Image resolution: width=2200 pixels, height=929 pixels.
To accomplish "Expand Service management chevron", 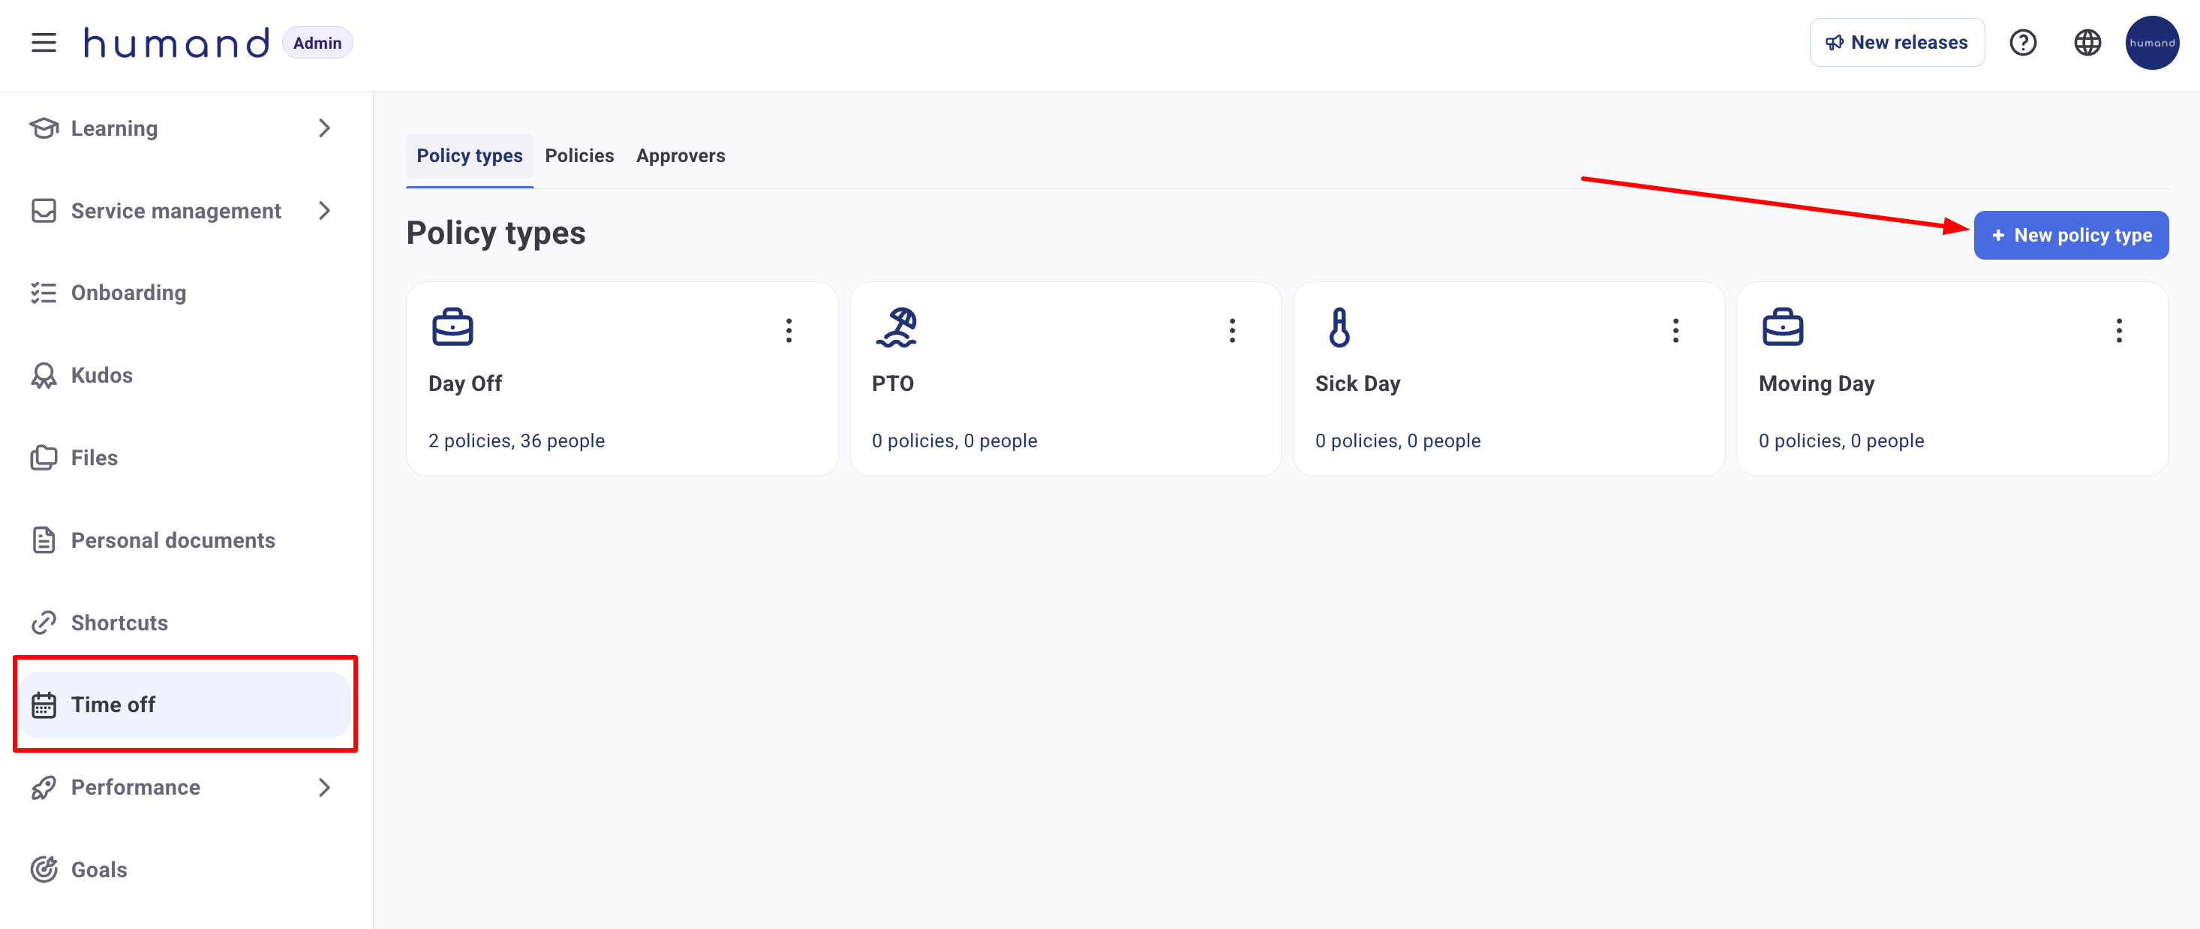I will click(323, 211).
